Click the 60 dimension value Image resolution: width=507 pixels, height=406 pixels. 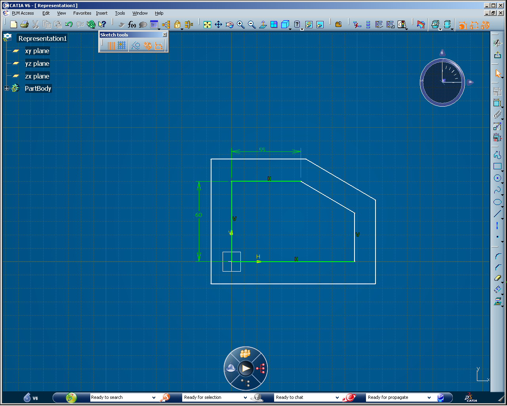(x=198, y=215)
